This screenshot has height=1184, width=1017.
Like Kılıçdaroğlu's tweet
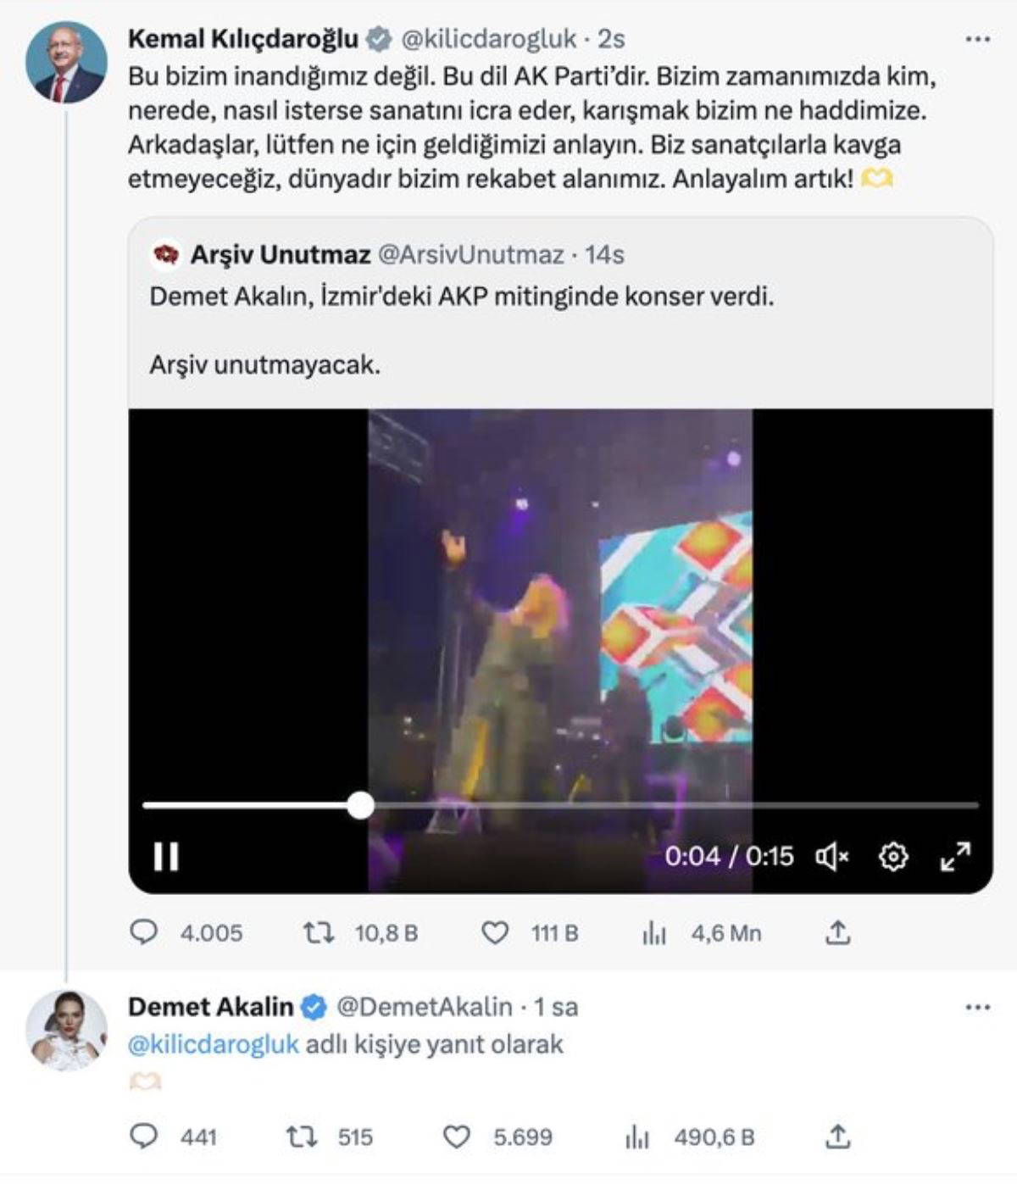click(495, 933)
